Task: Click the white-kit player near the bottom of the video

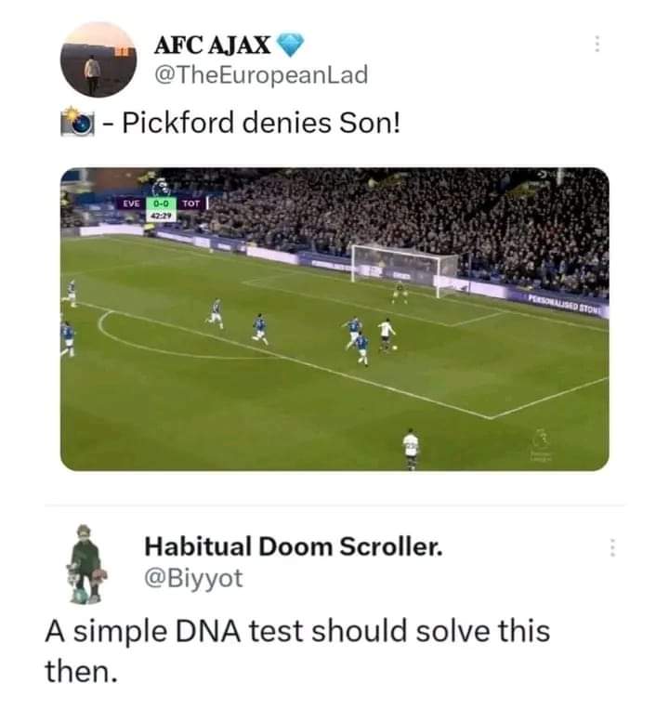Action: click(411, 449)
